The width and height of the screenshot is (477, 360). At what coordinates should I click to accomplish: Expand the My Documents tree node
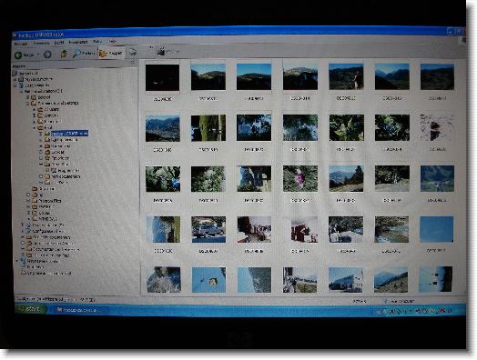(x=15, y=80)
